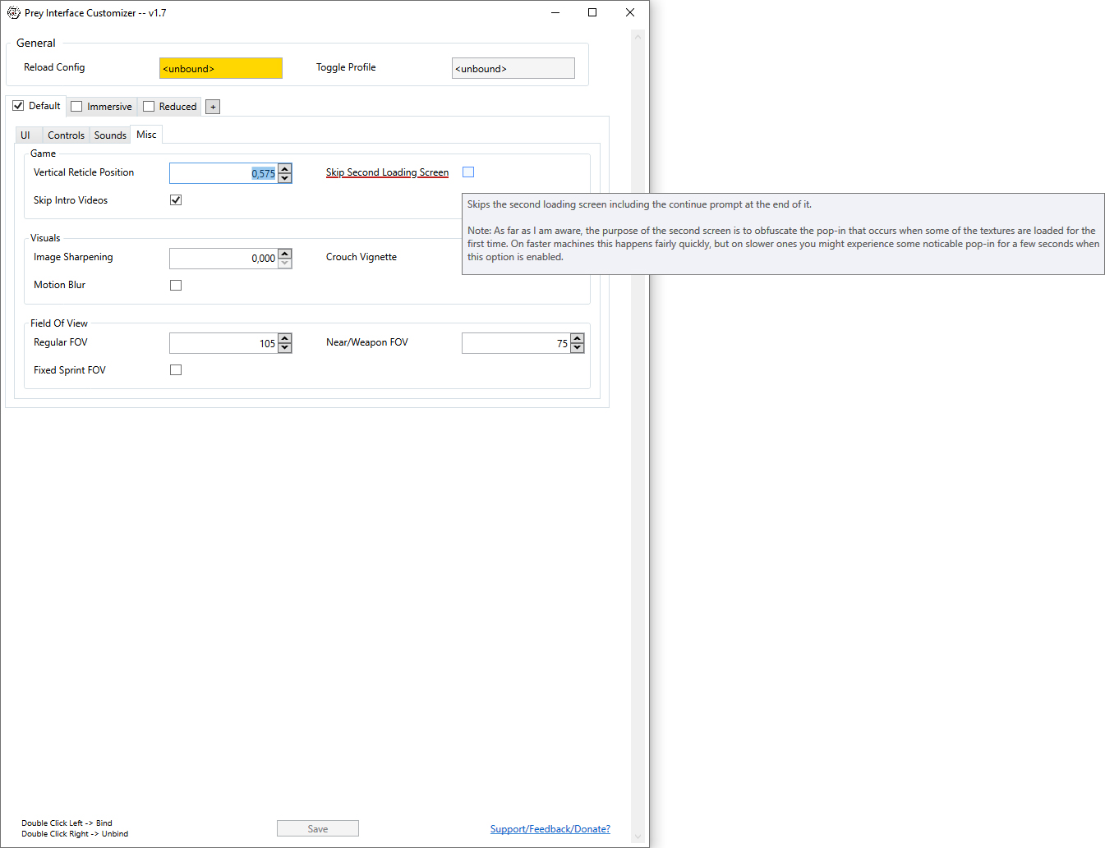This screenshot has width=1105, height=848.
Task: Select the Immersive profile tab label
Action: [x=109, y=107]
